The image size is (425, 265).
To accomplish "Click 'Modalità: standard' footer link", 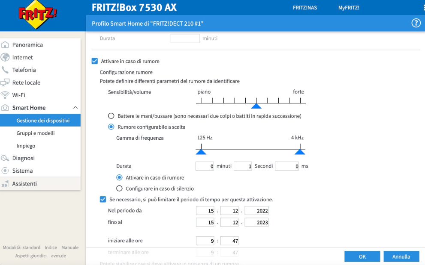I will tap(21, 247).
